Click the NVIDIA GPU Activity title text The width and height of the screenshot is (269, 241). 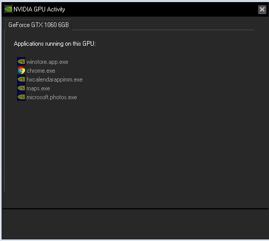pos(39,9)
